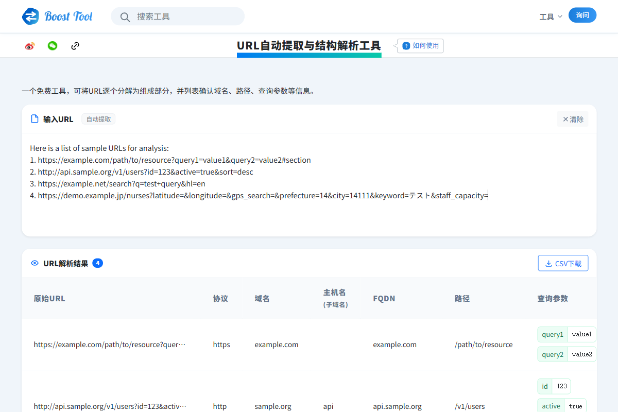Image resolution: width=618 pixels, height=412 pixels.
Task: Click the 查询参数 column header
Action: point(553,298)
